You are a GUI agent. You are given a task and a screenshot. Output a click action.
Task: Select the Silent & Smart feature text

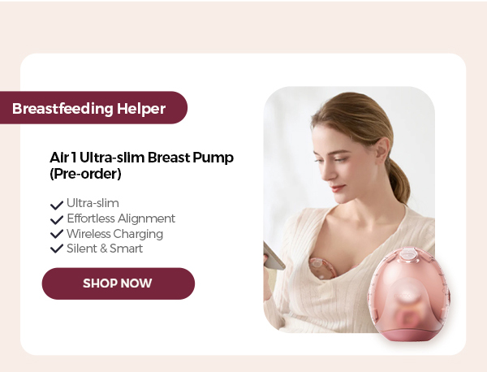point(105,249)
